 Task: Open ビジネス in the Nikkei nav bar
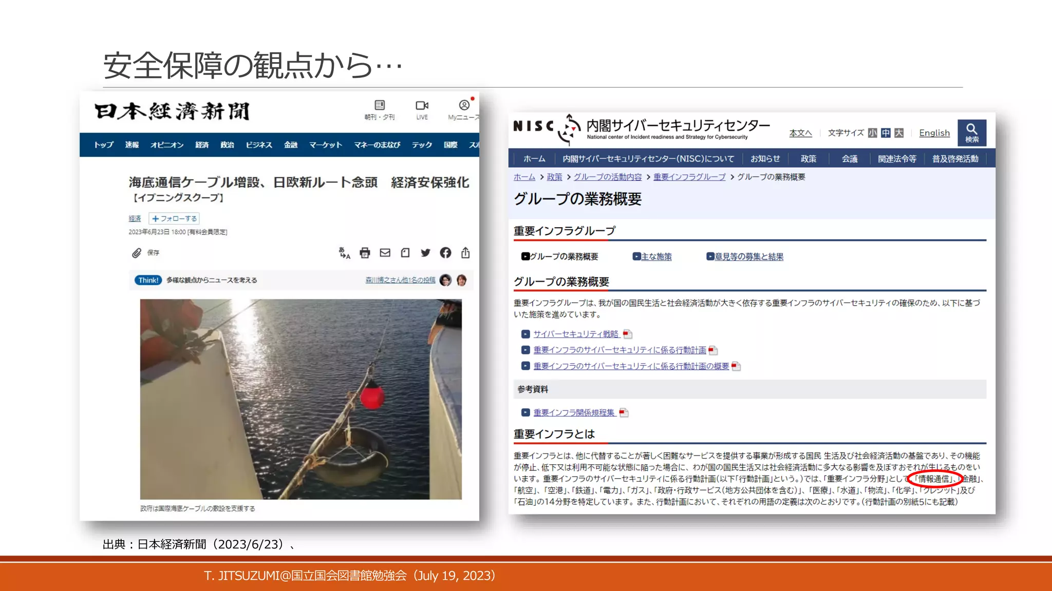pyautogui.click(x=259, y=145)
